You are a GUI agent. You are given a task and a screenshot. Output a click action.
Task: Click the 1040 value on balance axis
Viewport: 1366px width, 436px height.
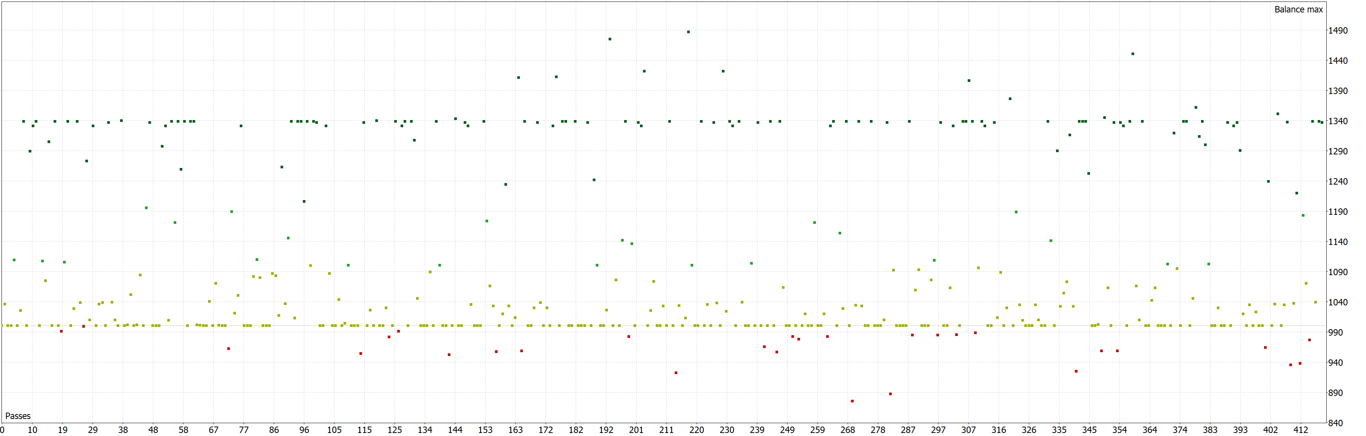pyautogui.click(x=1337, y=302)
